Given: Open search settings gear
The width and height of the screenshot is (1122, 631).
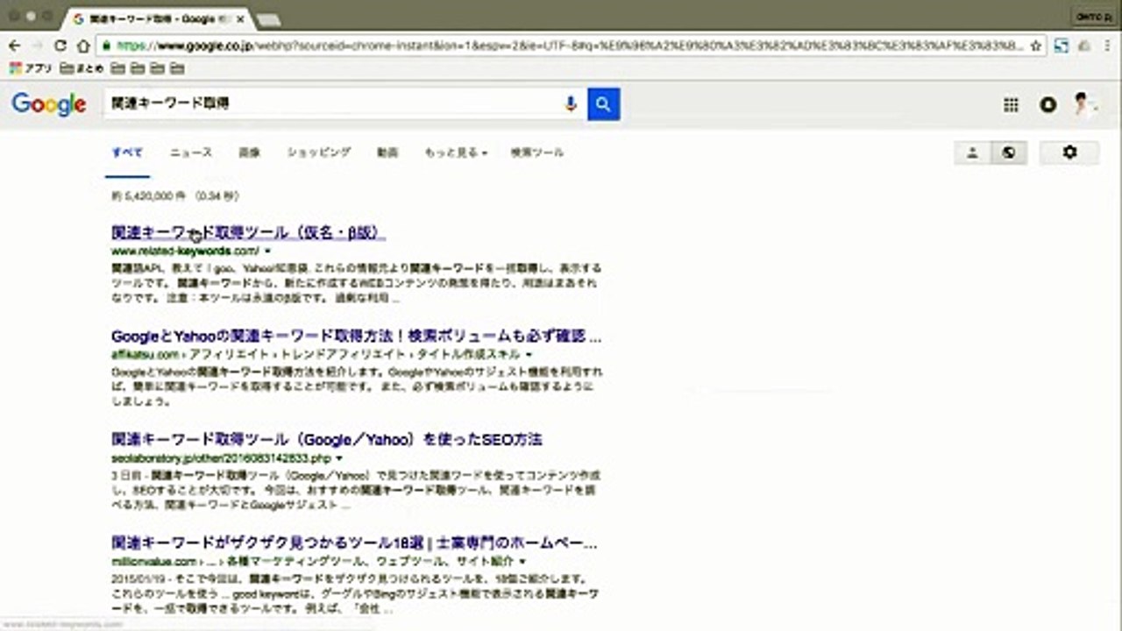Looking at the screenshot, I should [1069, 152].
